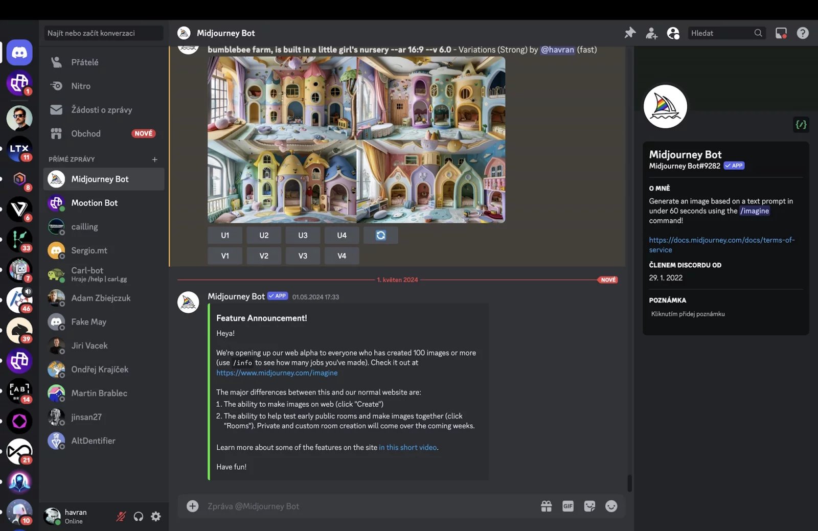Click the /imagine command in profile
The height and width of the screenshot is (531, 818).
(x=755, y=211)
